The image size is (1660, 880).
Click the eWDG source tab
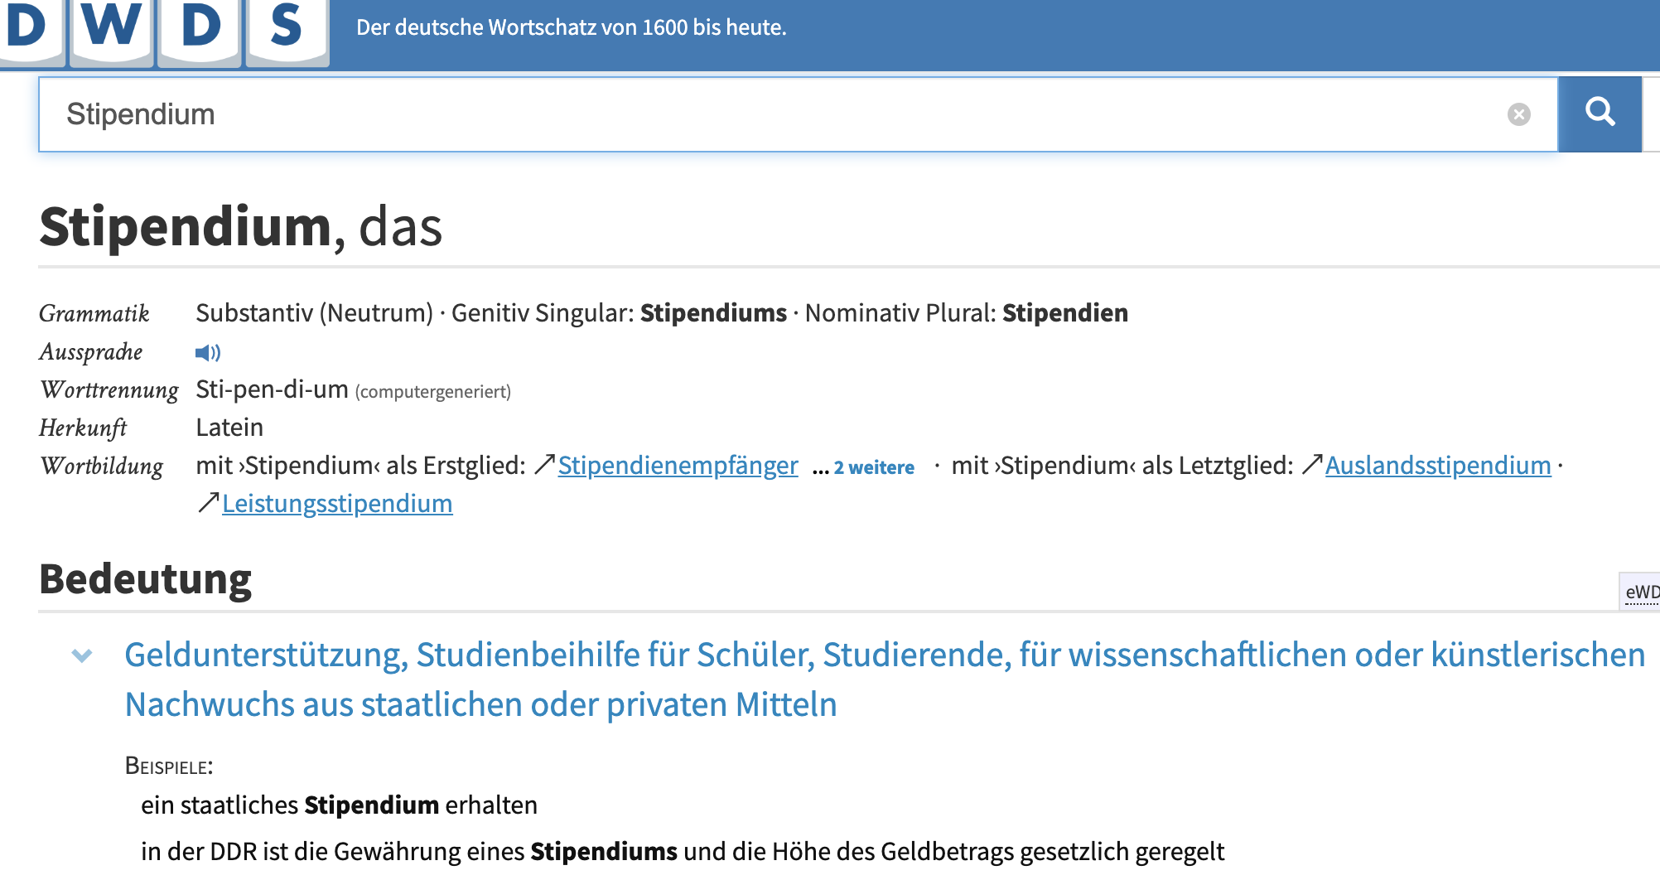1640,592
